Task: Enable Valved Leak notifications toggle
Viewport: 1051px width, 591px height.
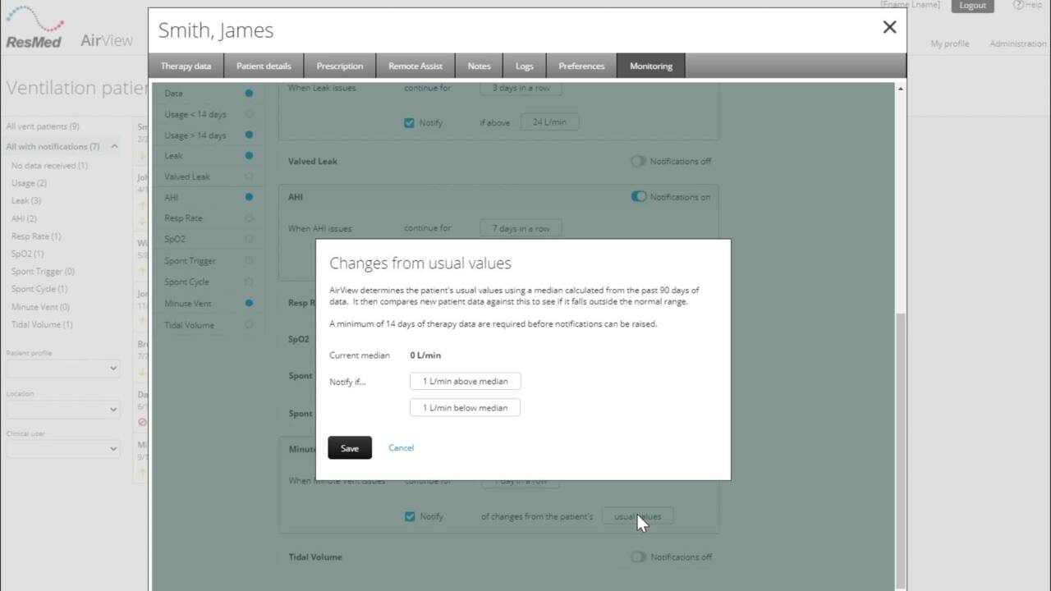Action: [638, 162]
